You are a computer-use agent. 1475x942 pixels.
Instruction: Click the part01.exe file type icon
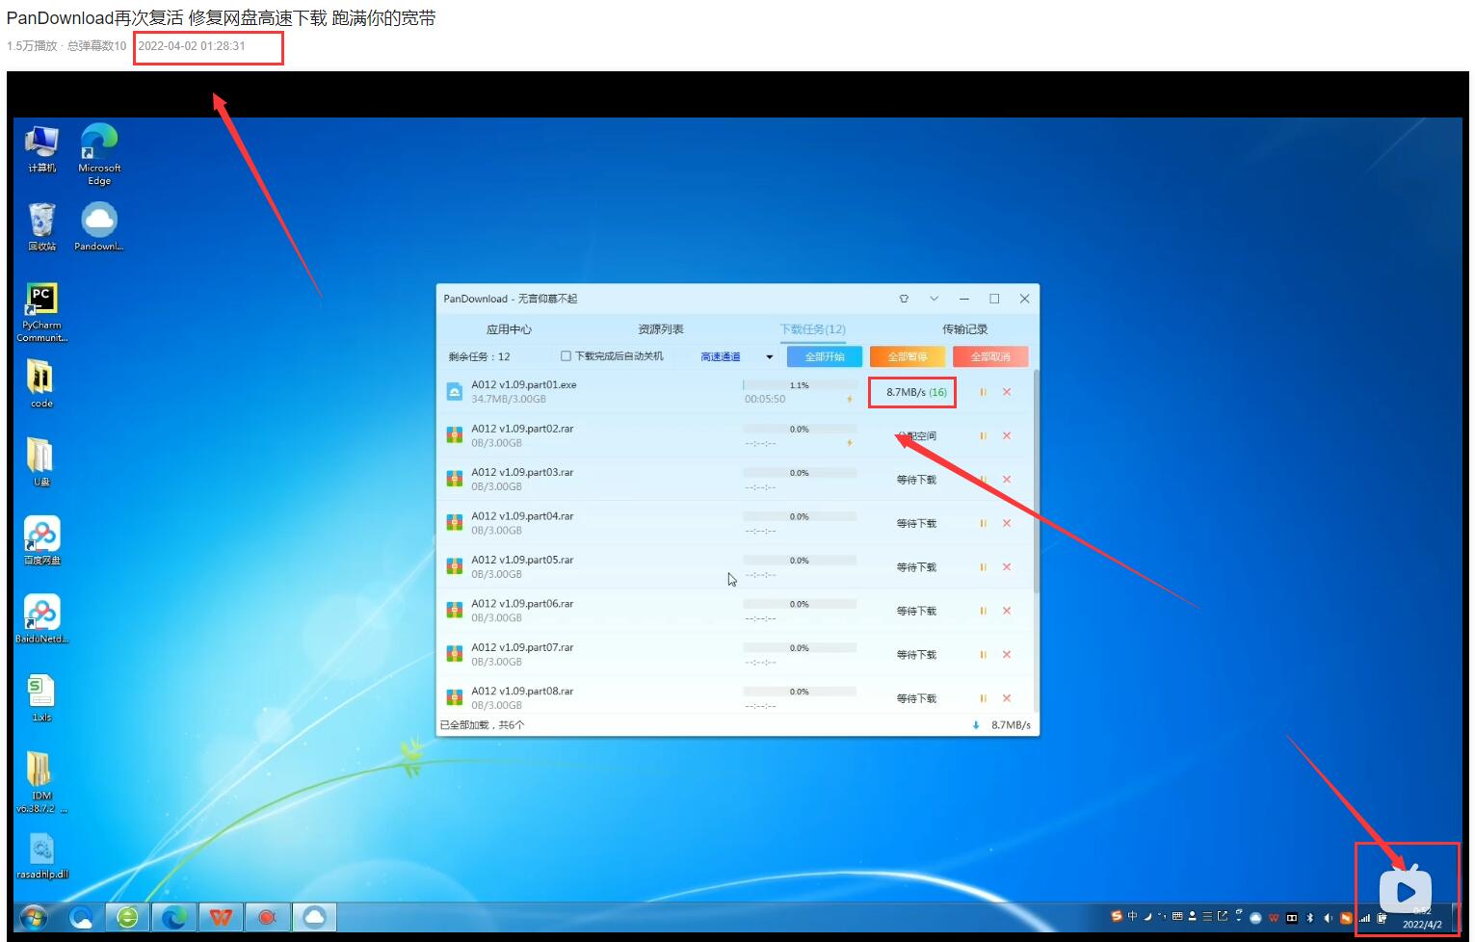pos(455,392)
